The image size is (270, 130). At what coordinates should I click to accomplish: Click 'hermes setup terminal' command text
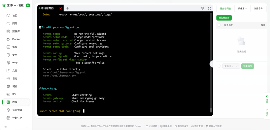(x=58, y=40)
